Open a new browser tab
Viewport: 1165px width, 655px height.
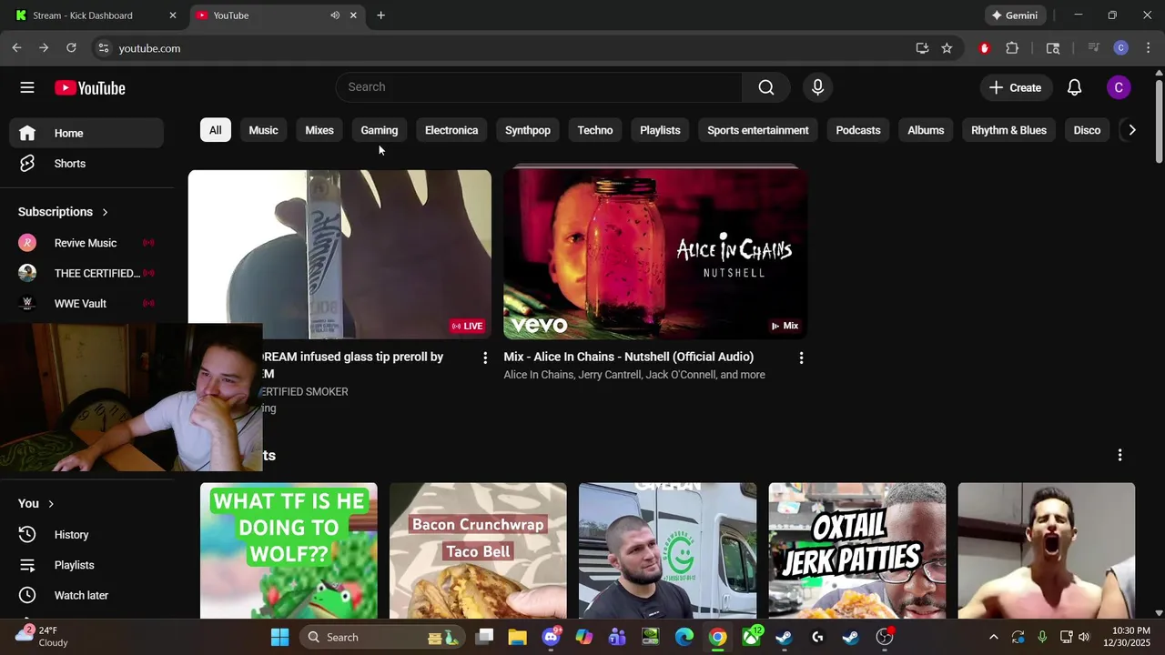380,15
